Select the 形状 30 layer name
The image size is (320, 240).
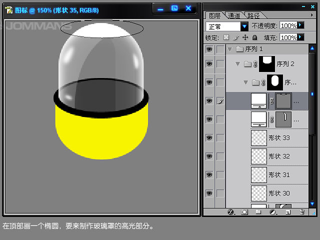pyautogui.click(x=279, y=193)
